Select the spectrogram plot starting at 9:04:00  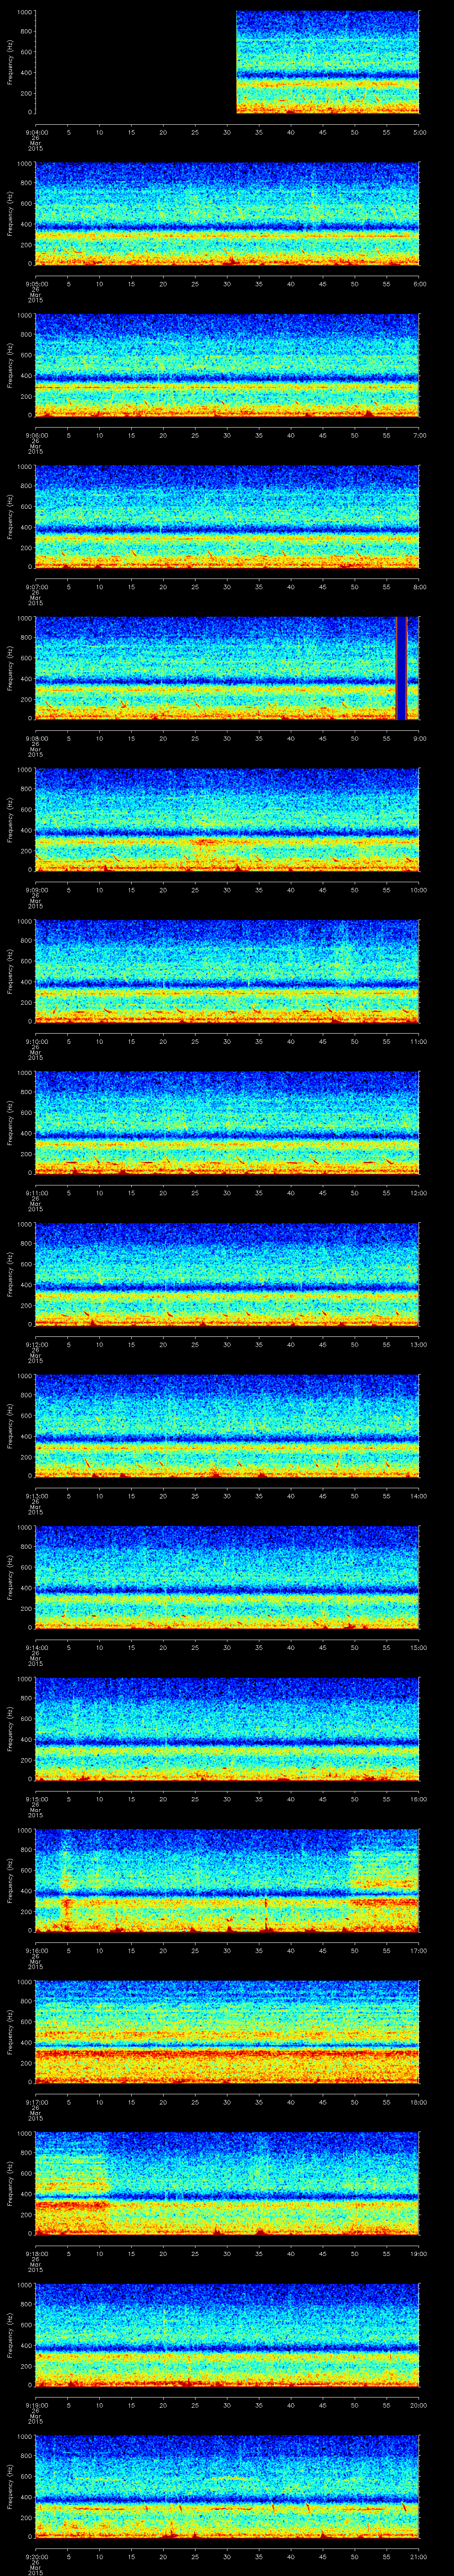[x=227, y=62]
